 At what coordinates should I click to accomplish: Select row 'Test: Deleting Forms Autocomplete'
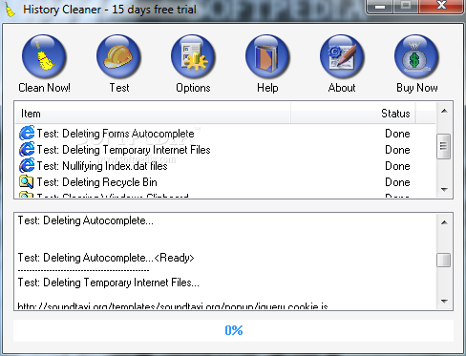click(225, 134)
